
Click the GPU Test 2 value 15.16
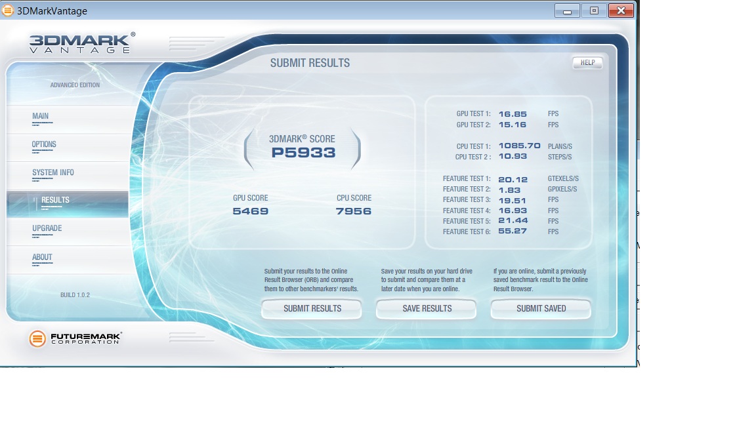pos(513,125)
